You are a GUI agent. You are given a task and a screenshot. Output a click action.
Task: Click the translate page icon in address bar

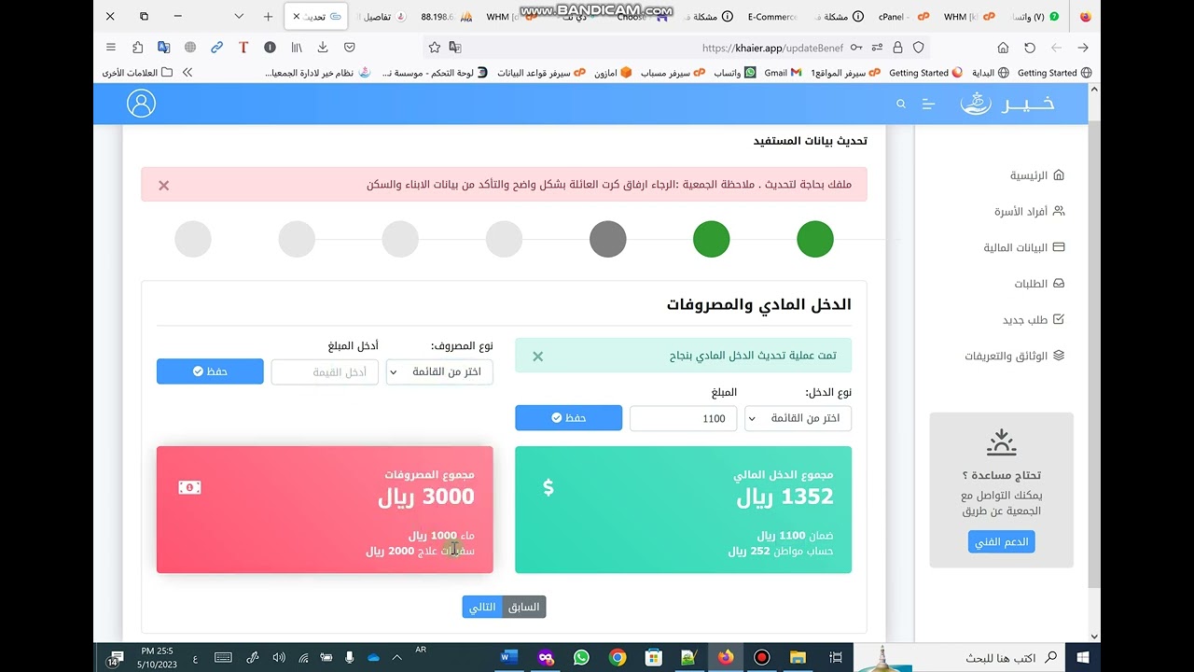point(455,47)
